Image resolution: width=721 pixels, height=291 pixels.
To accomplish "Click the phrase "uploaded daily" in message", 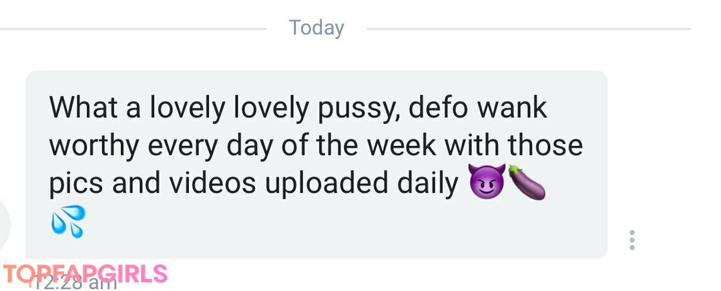I will pos(362,183).
